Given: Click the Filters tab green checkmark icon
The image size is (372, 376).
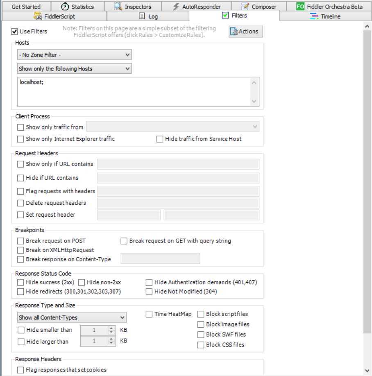Looking at the screenshot, I should coord(225,15).
